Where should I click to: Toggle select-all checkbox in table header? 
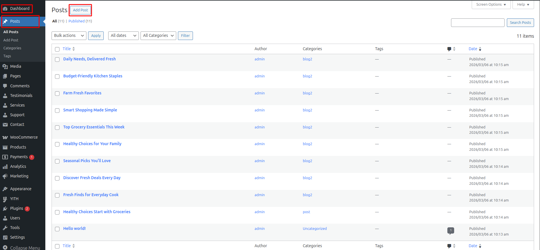pyautogui.click(x=57, y=49)
